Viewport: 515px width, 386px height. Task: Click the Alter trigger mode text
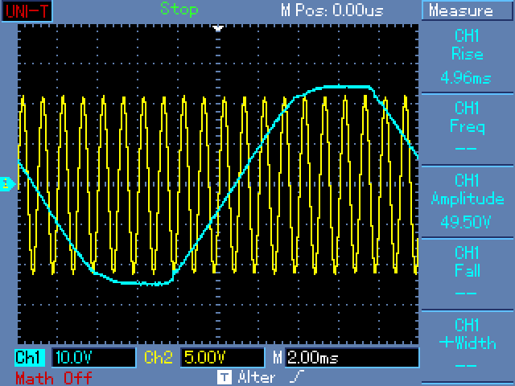(x=257, y=377)
